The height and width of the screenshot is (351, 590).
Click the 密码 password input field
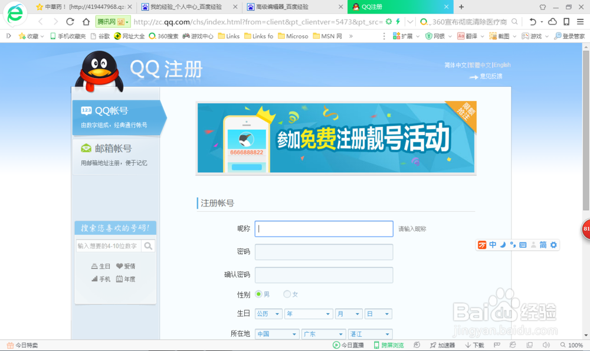tap(324, 252)
